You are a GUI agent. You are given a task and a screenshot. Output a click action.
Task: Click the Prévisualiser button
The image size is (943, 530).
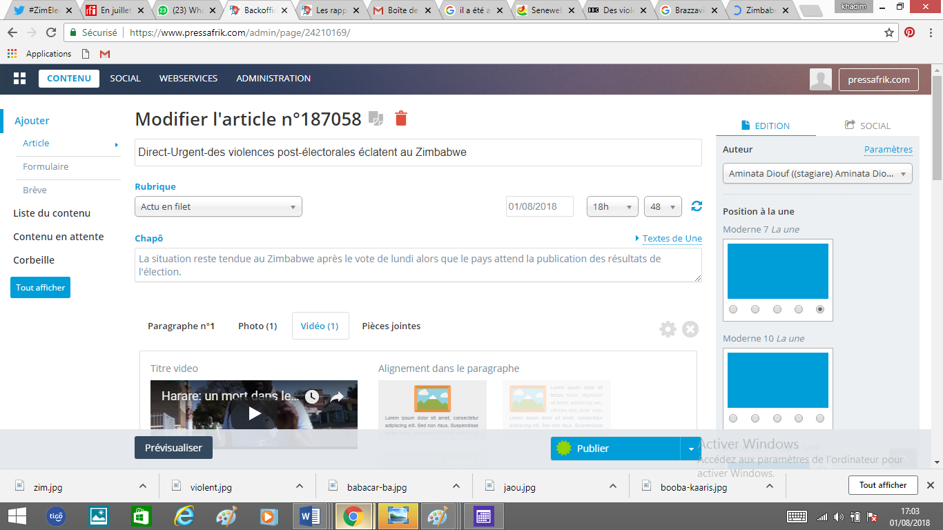coord(173,448)
